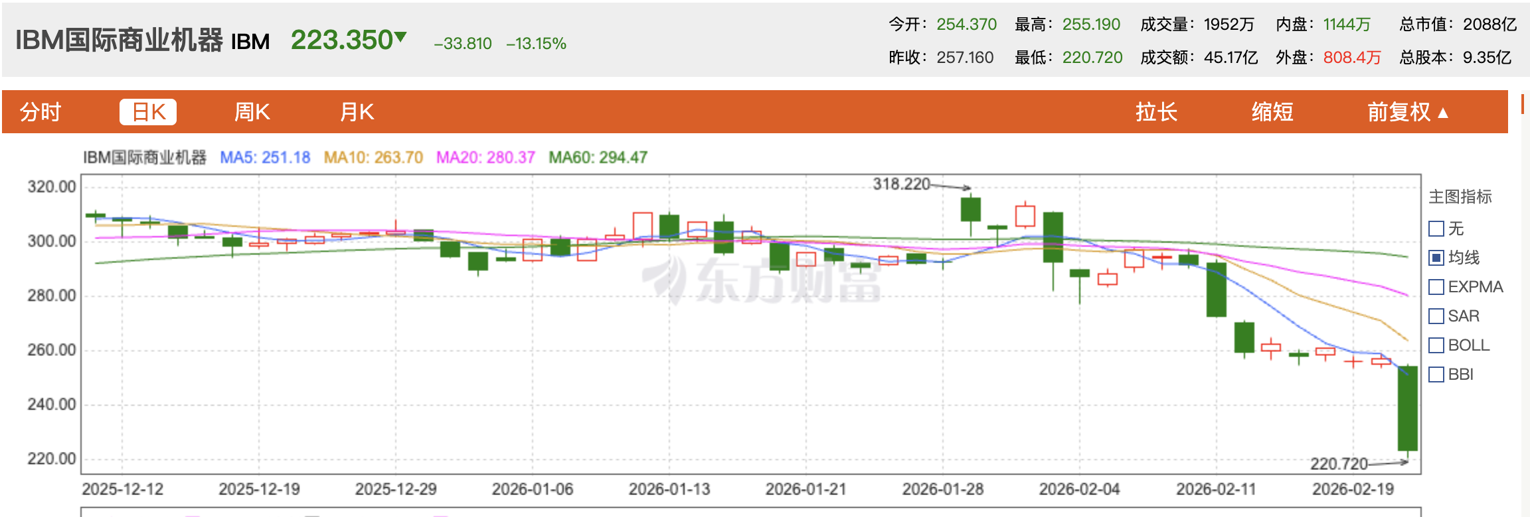Click the 缩短 shorten chart button

click(x=1272, y=112)
